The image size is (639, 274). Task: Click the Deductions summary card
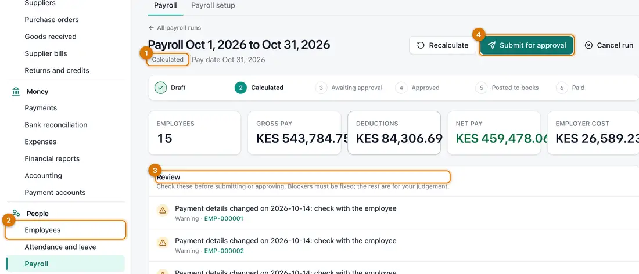pos(394,133)
